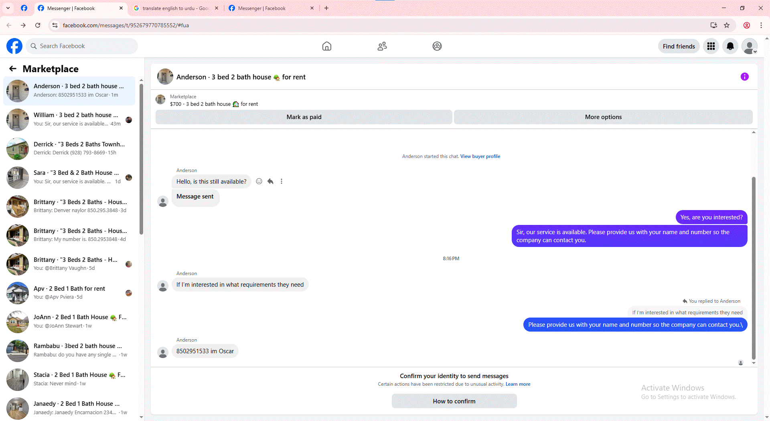
Task: Click More options button
Action: click(x=603, y=117)
